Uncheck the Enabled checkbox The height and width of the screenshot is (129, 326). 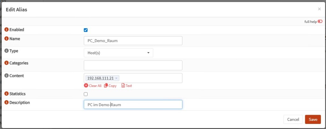point(86,30)
